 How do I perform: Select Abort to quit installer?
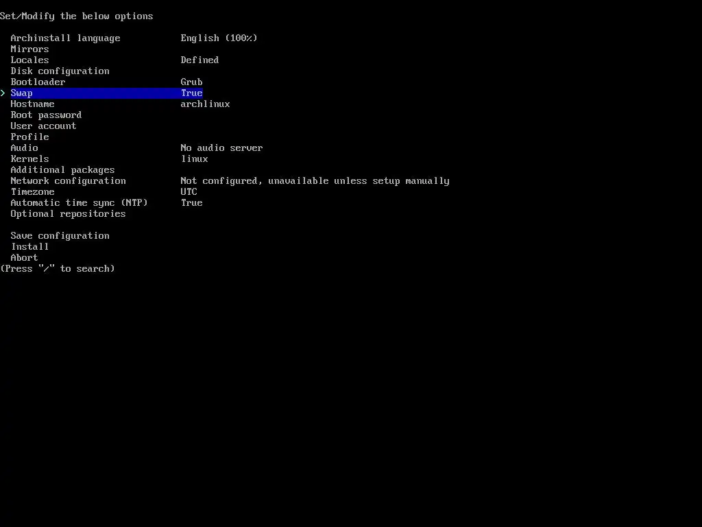(x=24, y=258)
